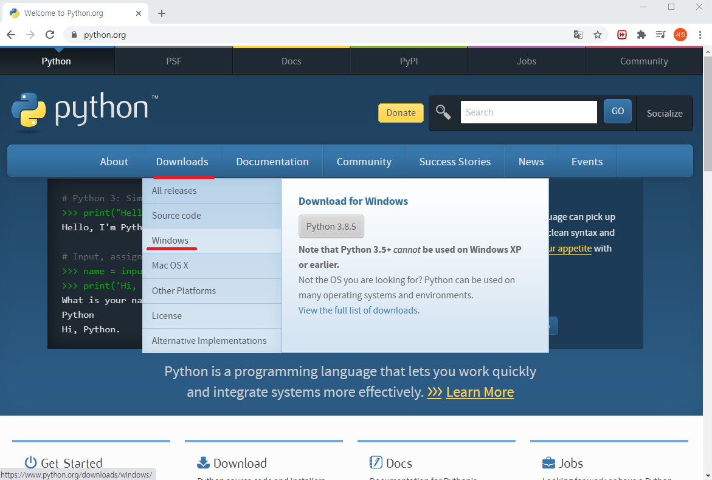
Task: Click the Learn More link
Action: click(480, 392)
